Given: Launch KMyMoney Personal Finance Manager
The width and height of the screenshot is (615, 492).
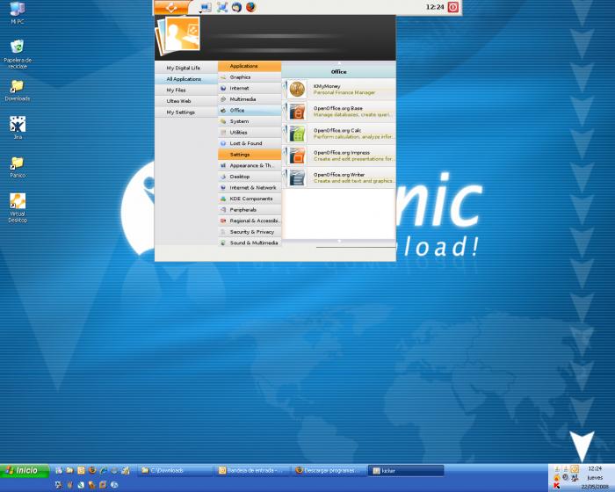Looking at the screenshot, I should pos(339,89).
